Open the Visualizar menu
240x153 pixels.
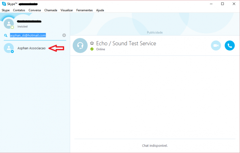[x=67, y=10]
